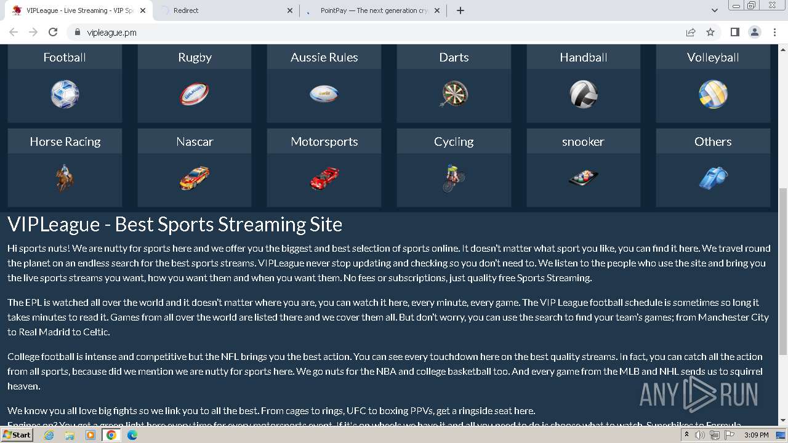Open the Football category link
Image resolution: width=788 pixels, height=443 pixels.
(65, 57)
